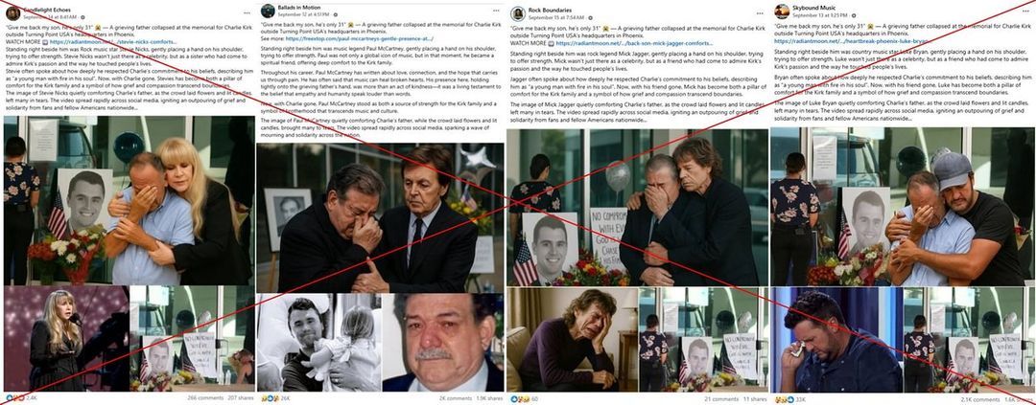View reaction emojis on Skybound Music post
This screenshot has width=1036, height=405.
(x=782, y=399)
